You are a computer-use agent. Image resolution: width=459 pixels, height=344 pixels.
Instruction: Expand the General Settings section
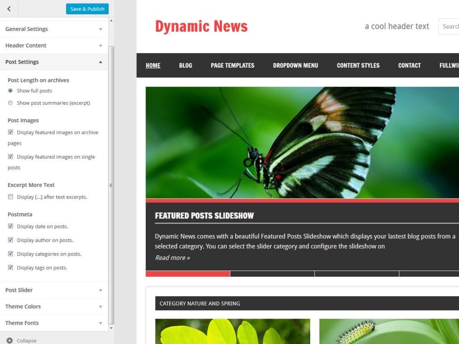(54, 29)
